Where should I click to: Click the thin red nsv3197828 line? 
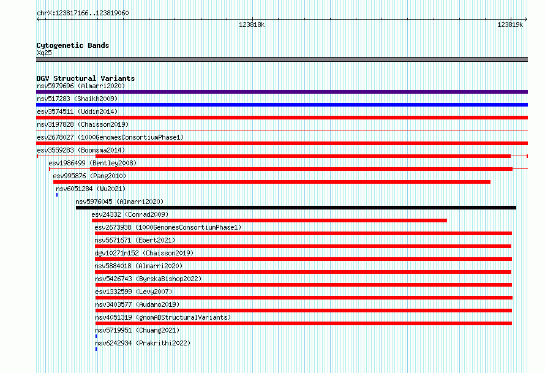click(282, 130)
